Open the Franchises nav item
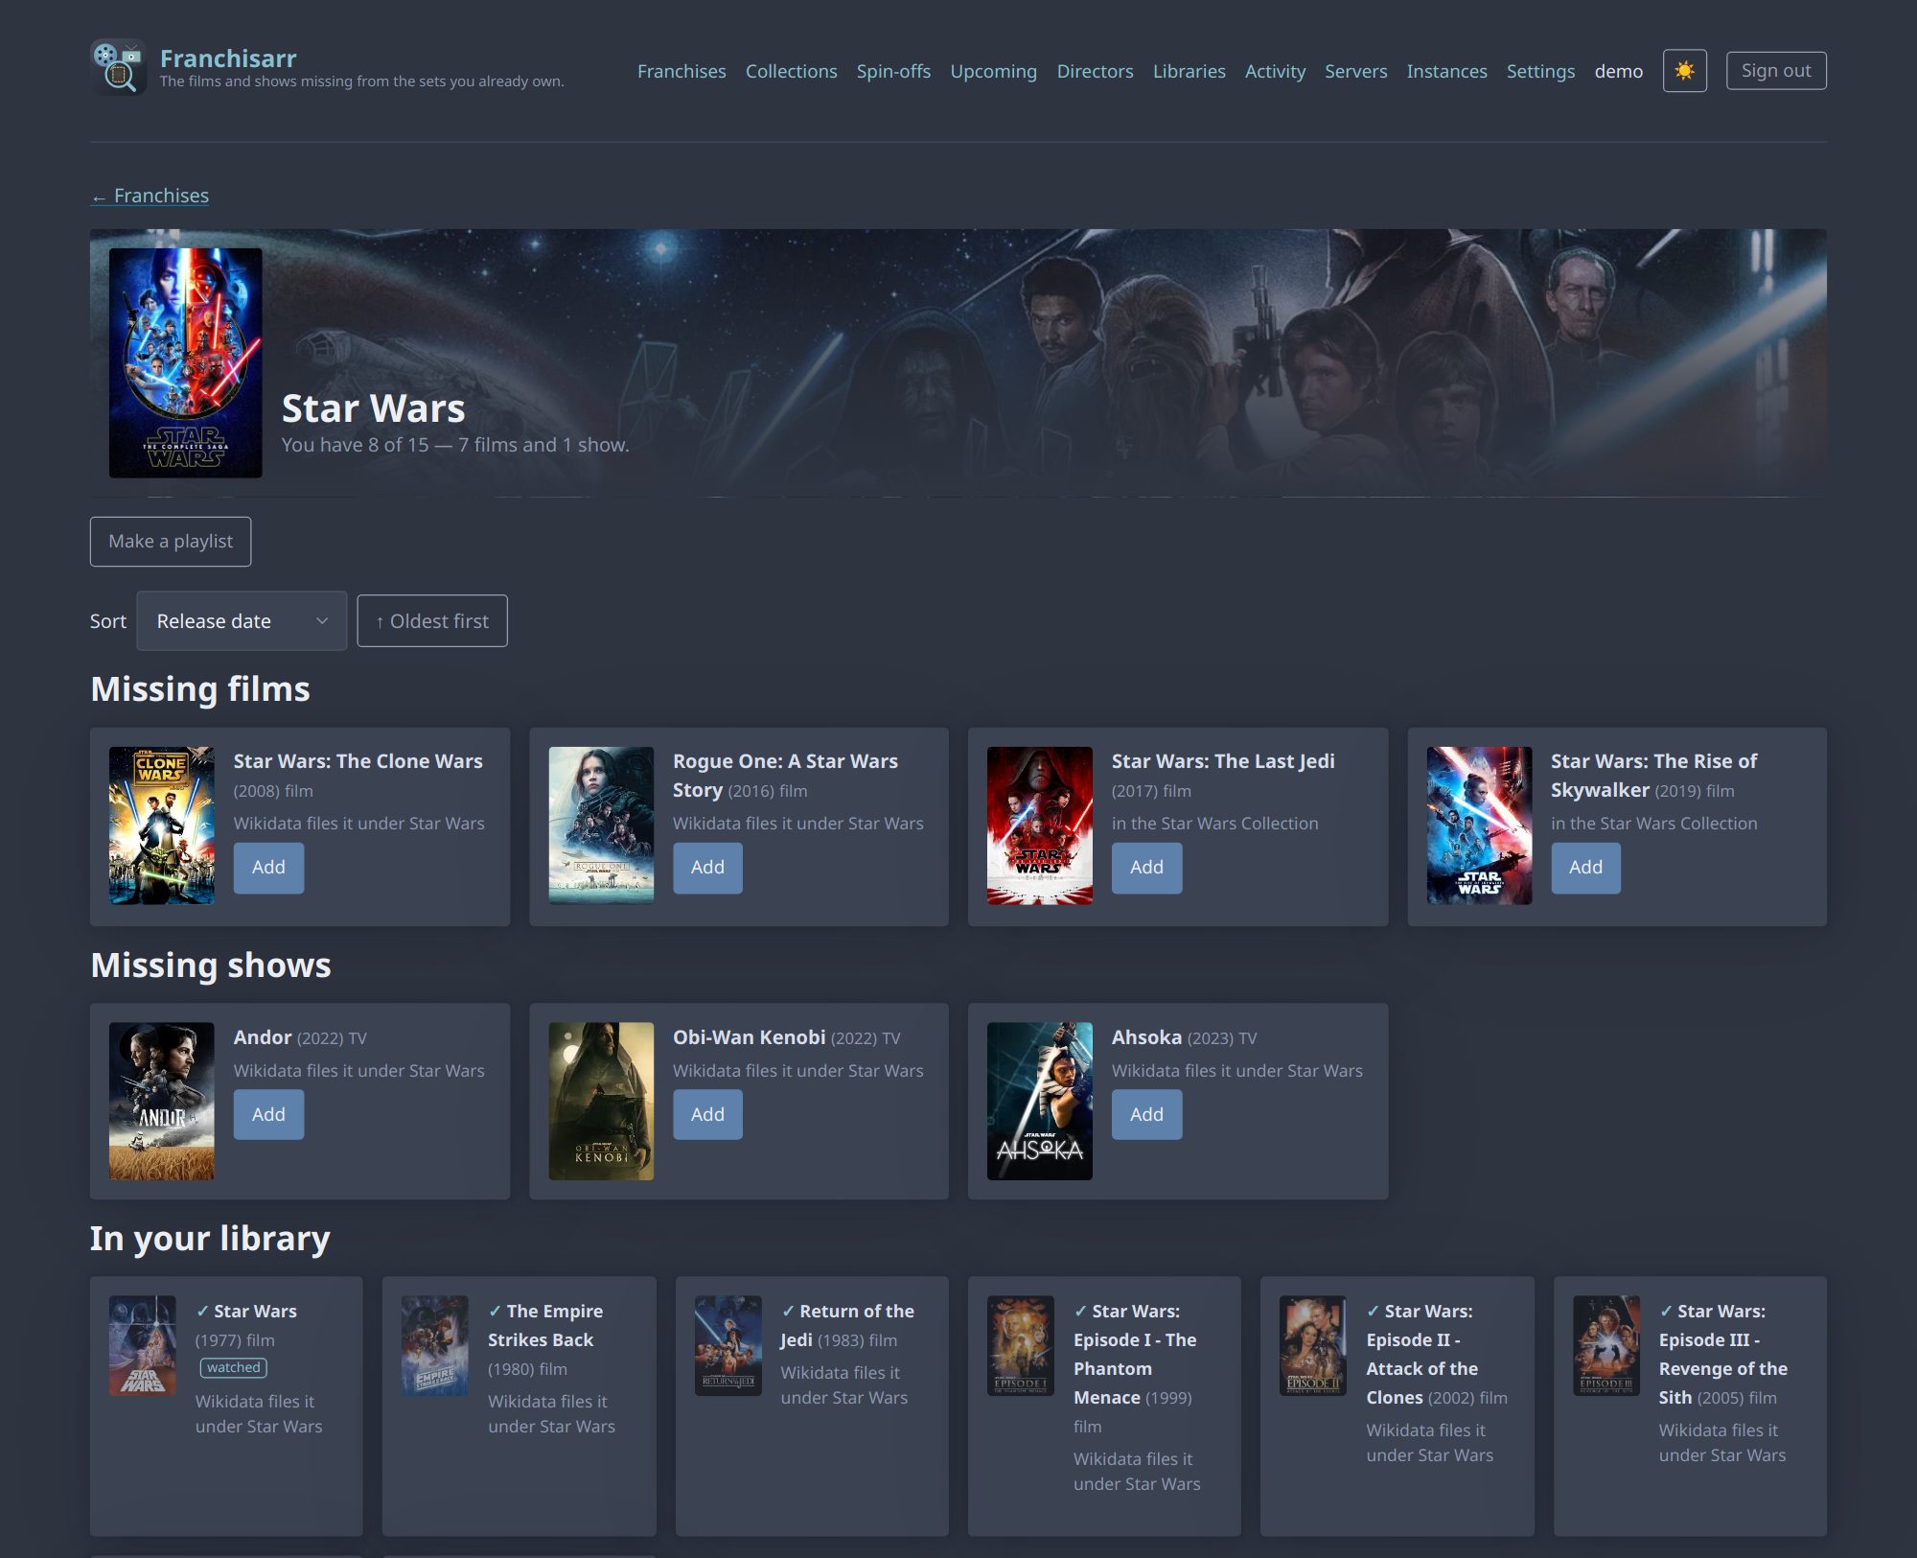The width and height of the screenshot is (1917, 1558). [x=681, y=71]
